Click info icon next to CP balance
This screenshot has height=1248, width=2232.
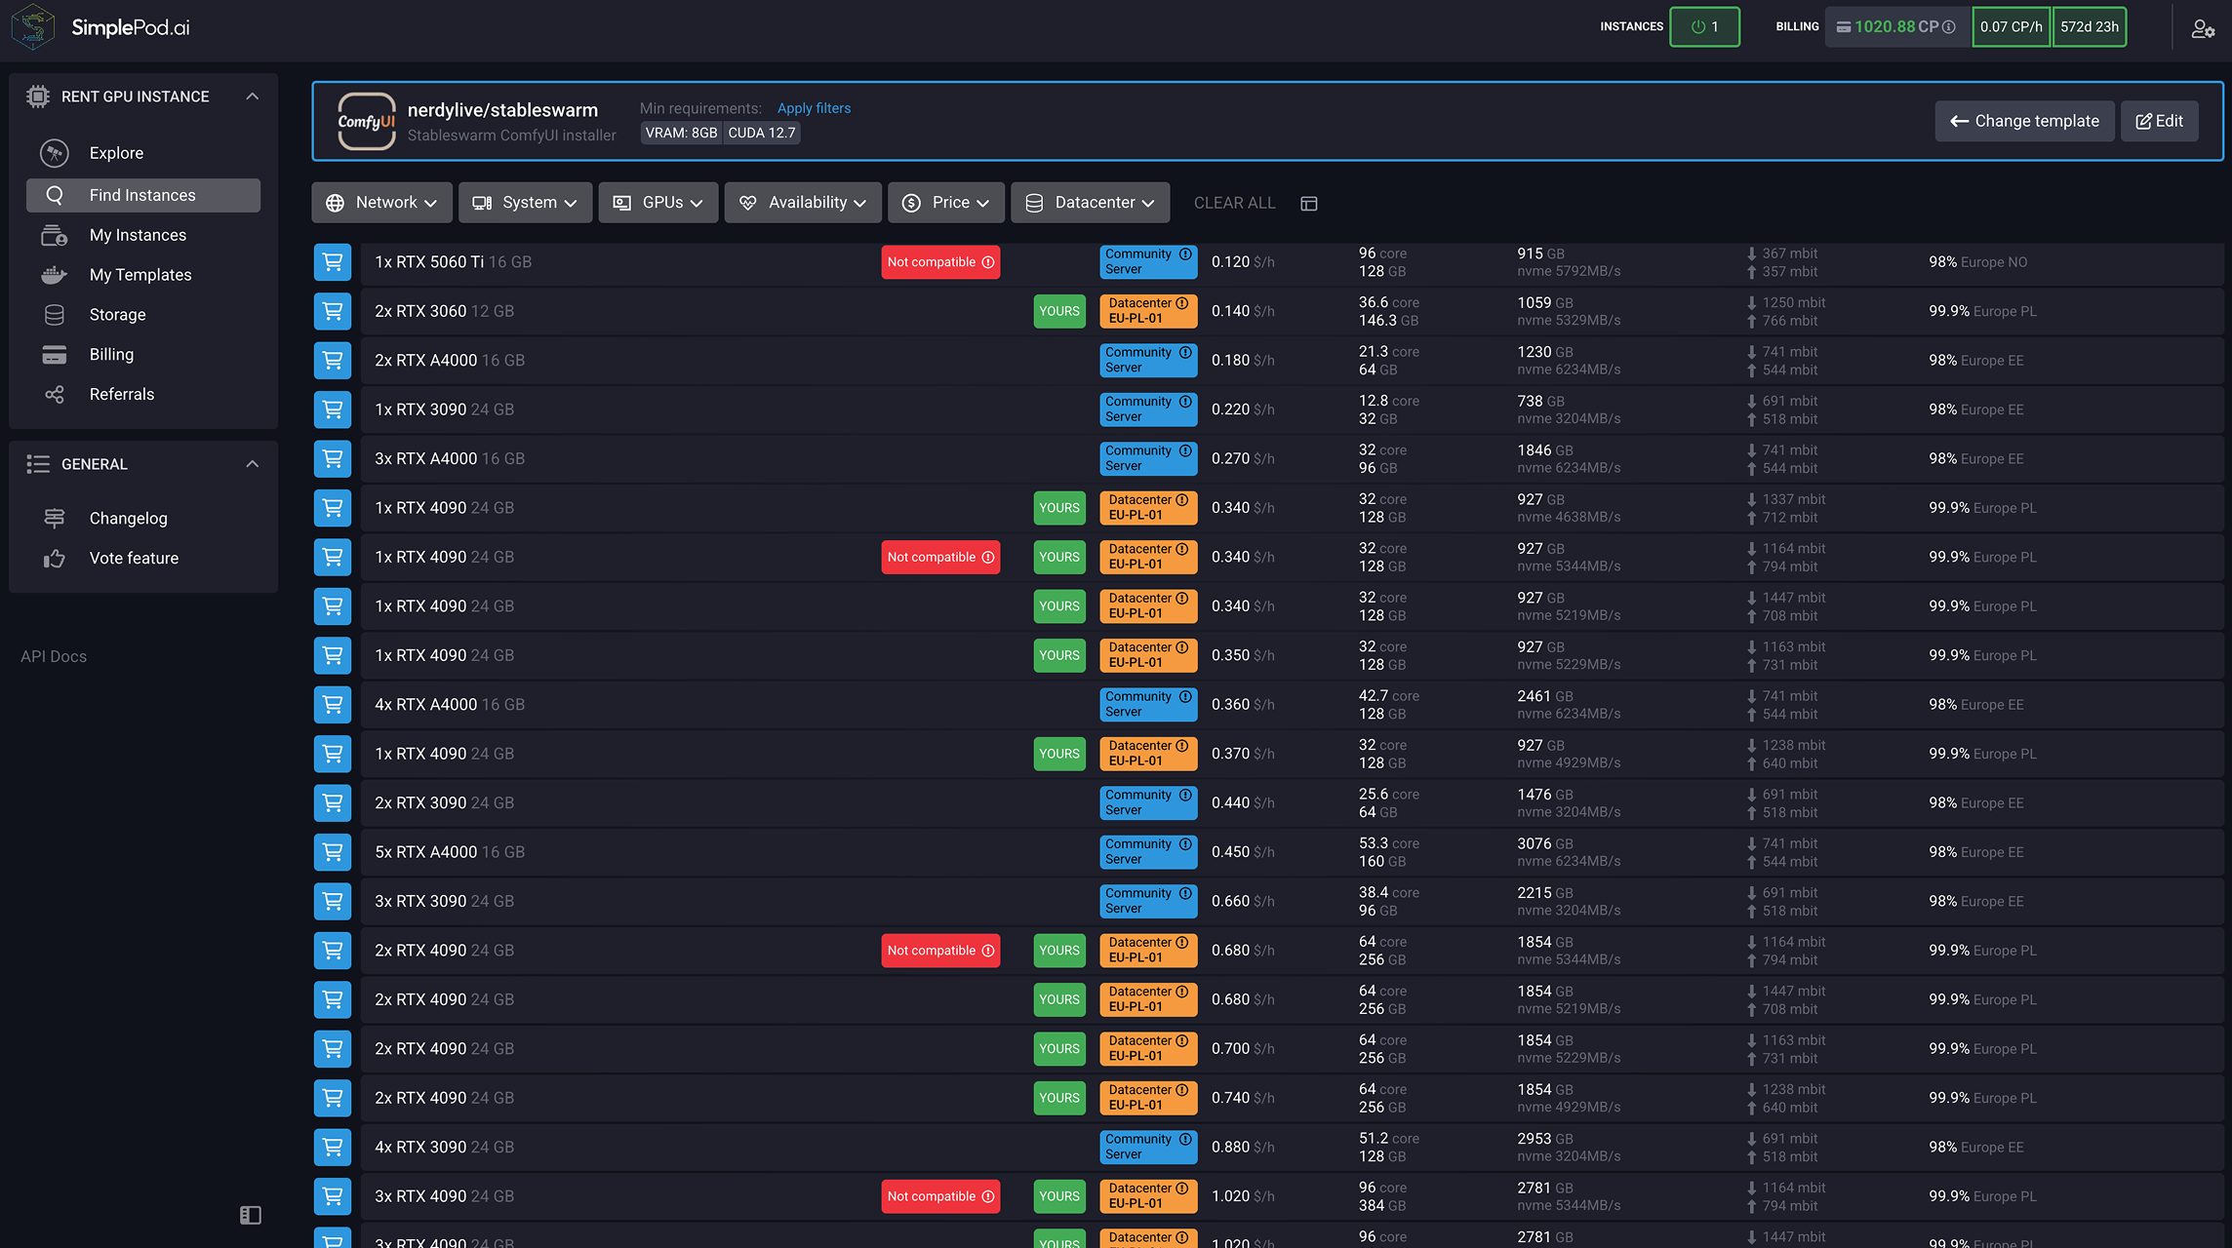1949,27
